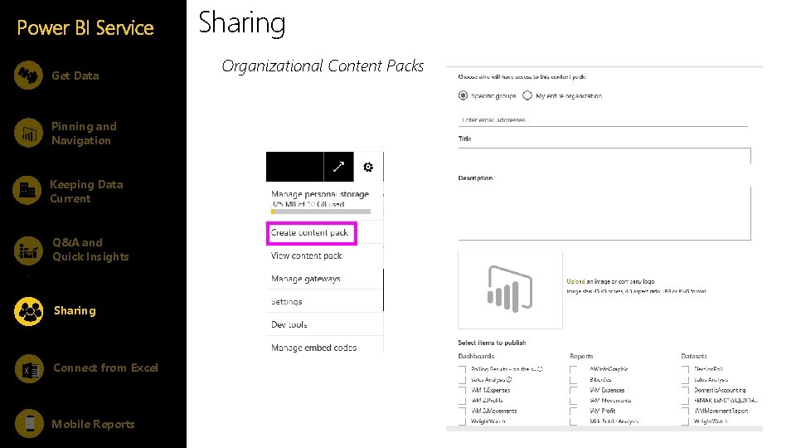Open Pinning and Navigation section label

click(84, 134)
